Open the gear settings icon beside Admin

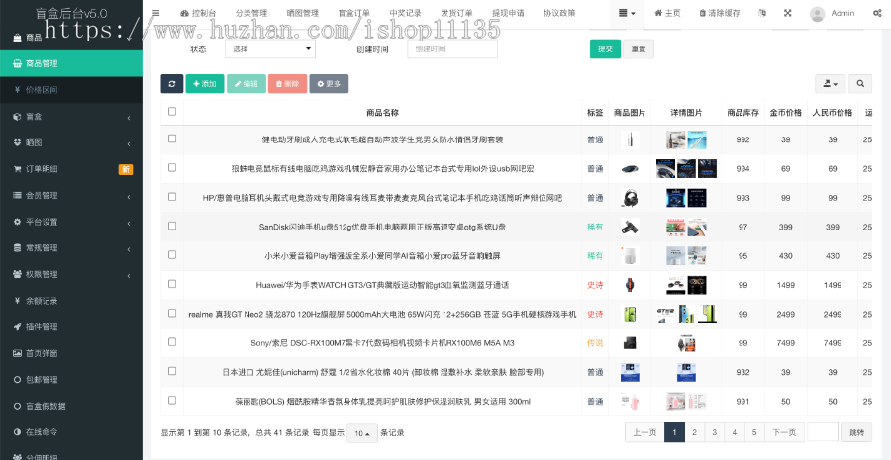877,13
